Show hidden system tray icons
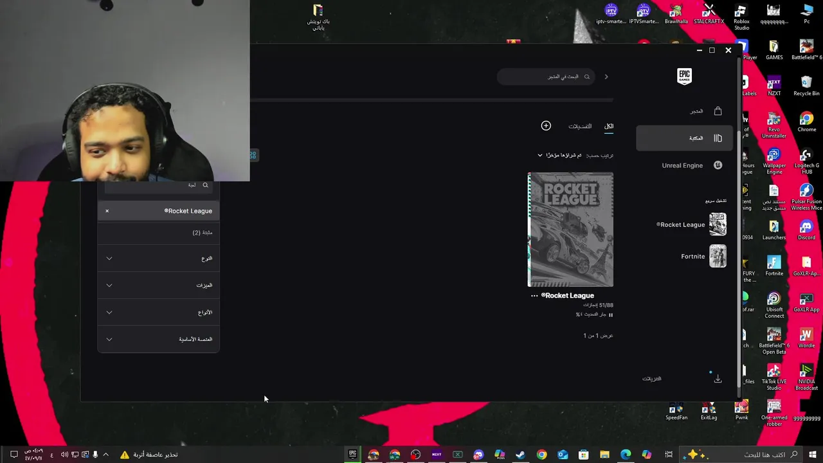This screenshot has height=463, width=823. click(x=106, y=455)
